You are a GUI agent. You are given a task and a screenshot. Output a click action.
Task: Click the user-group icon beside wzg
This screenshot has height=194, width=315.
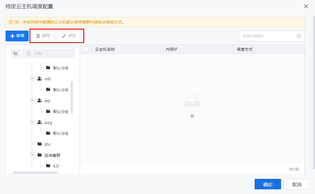pos(39,122)
